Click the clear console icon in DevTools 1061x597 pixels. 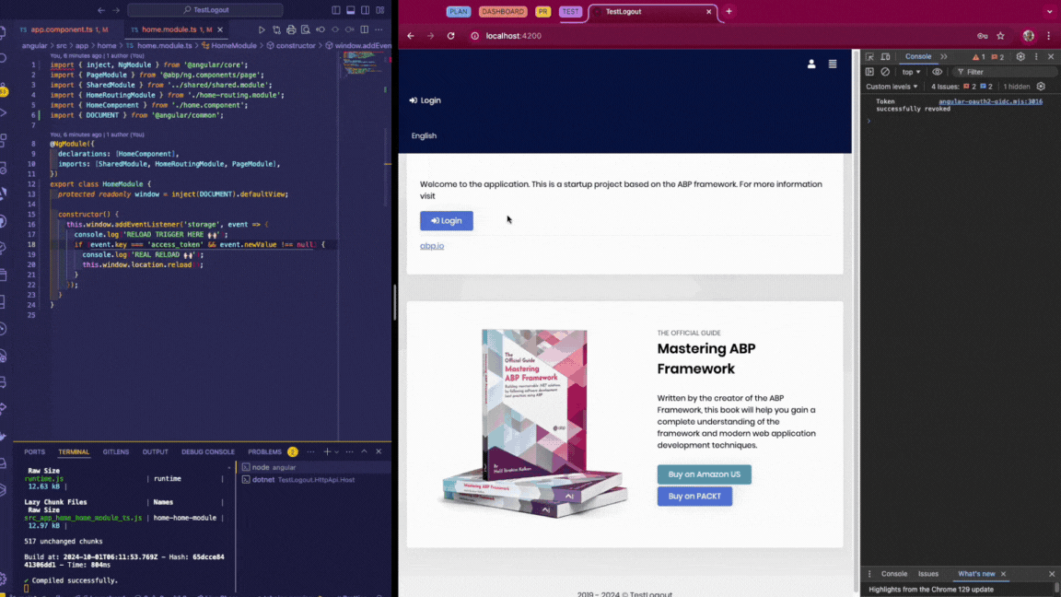point(885,72)
